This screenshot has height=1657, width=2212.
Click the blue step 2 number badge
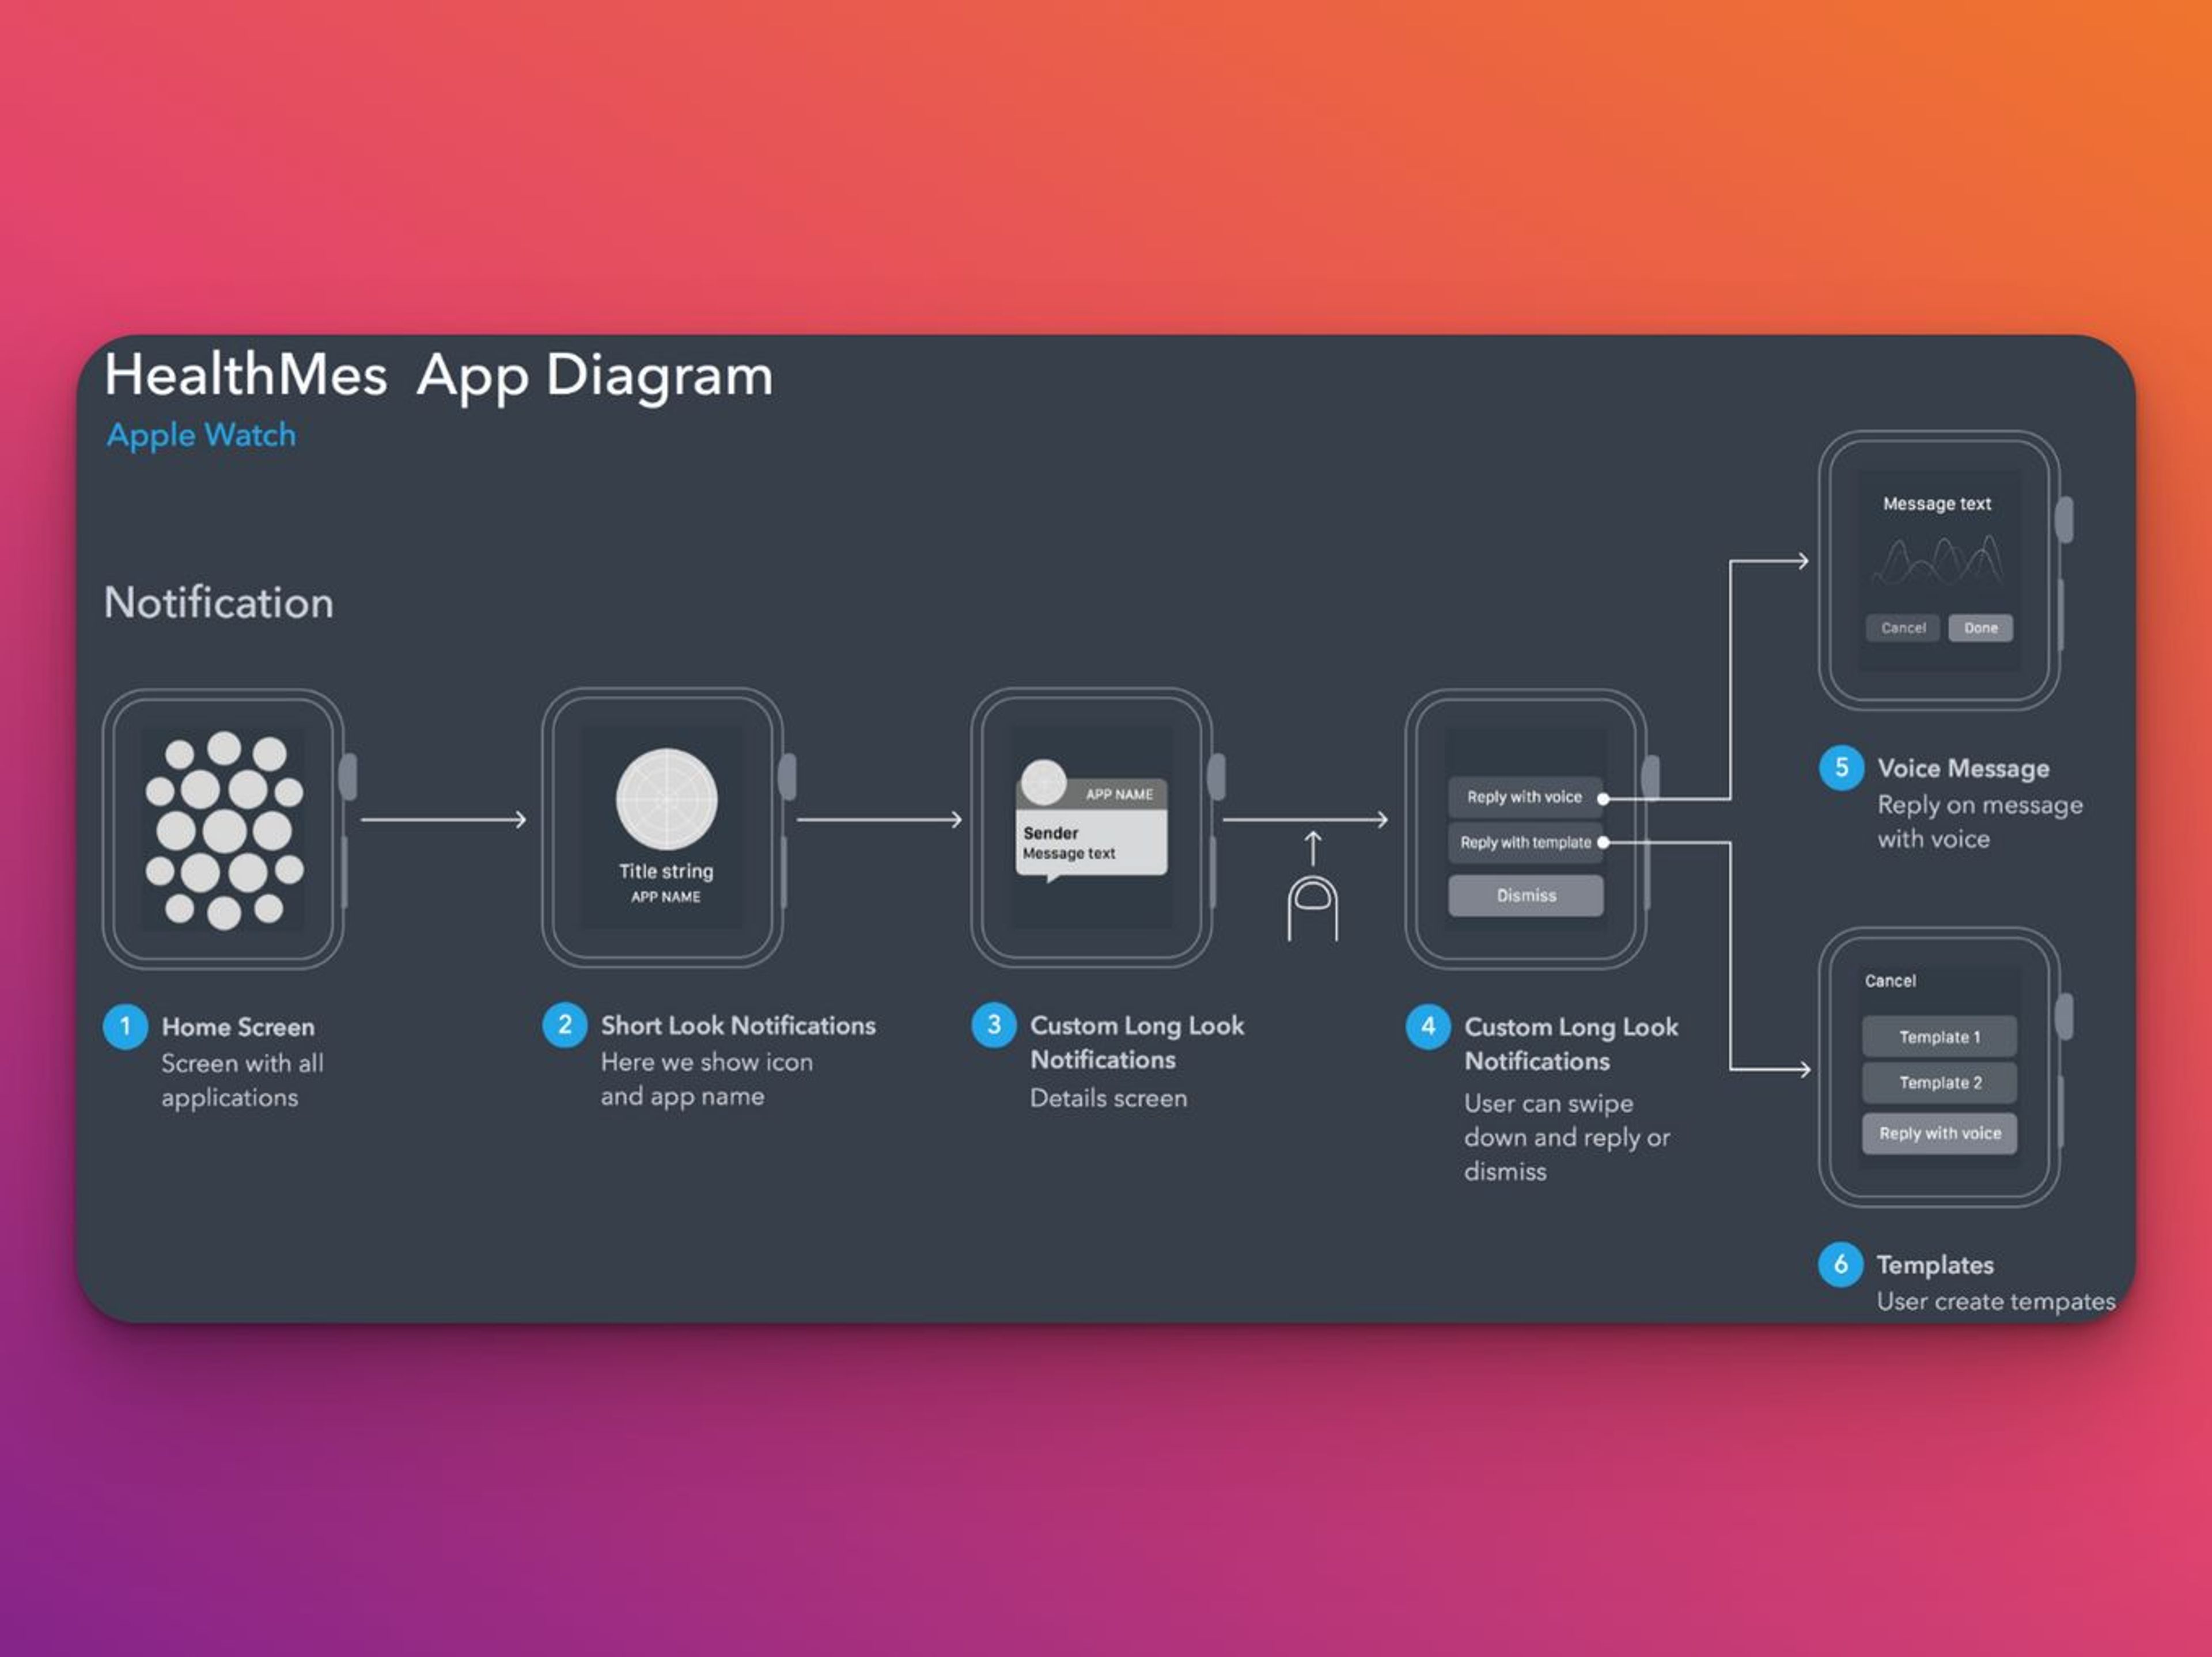[565, 1025]
